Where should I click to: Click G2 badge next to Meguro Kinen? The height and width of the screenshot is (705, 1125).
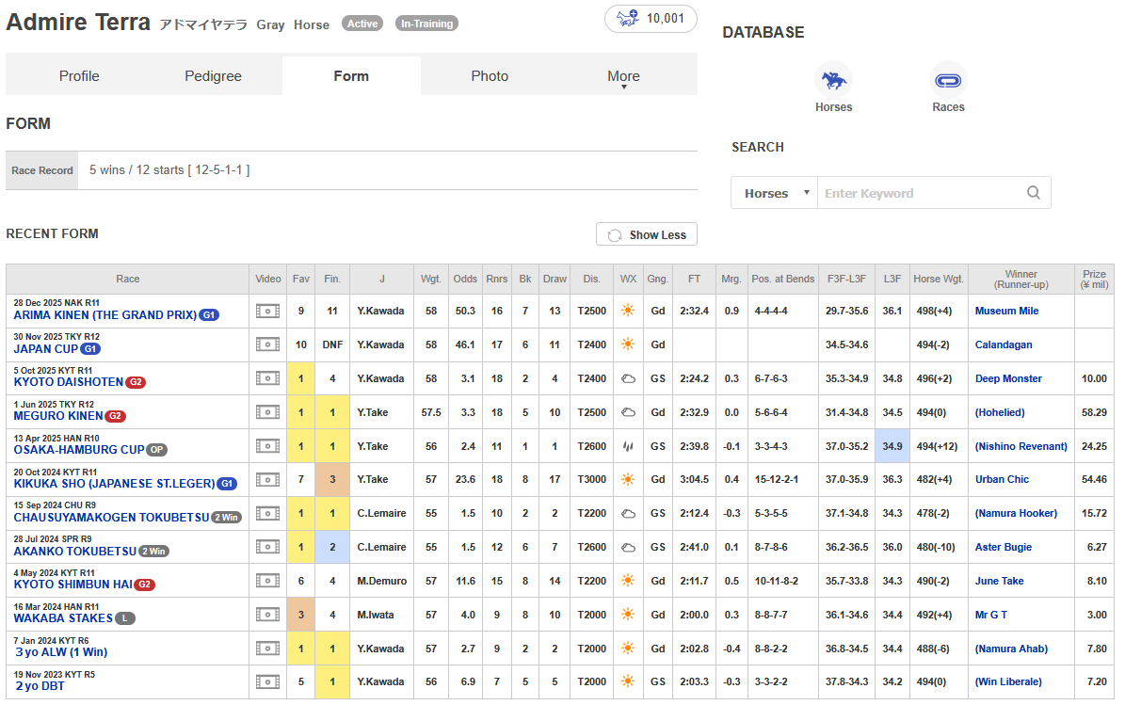116,416
